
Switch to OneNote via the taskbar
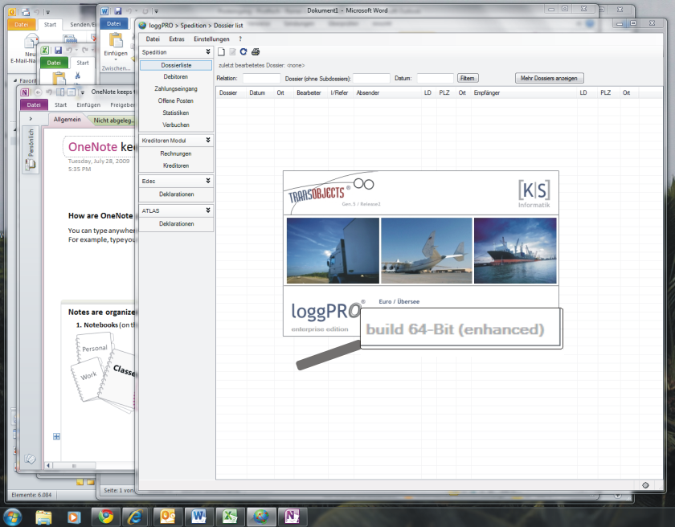[x=292, y=517]
